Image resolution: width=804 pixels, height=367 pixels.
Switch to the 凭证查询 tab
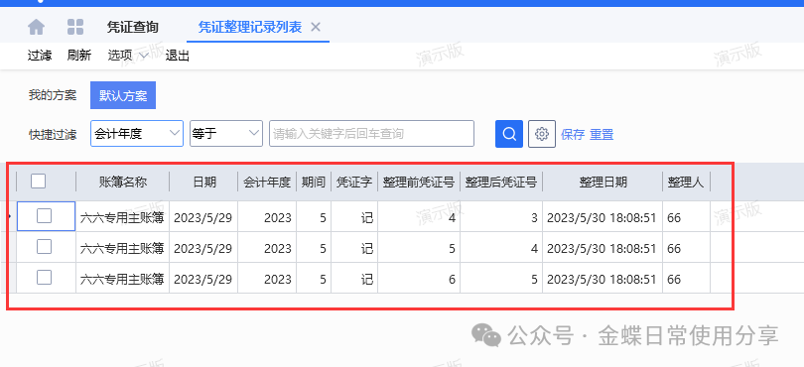[132, 27]
